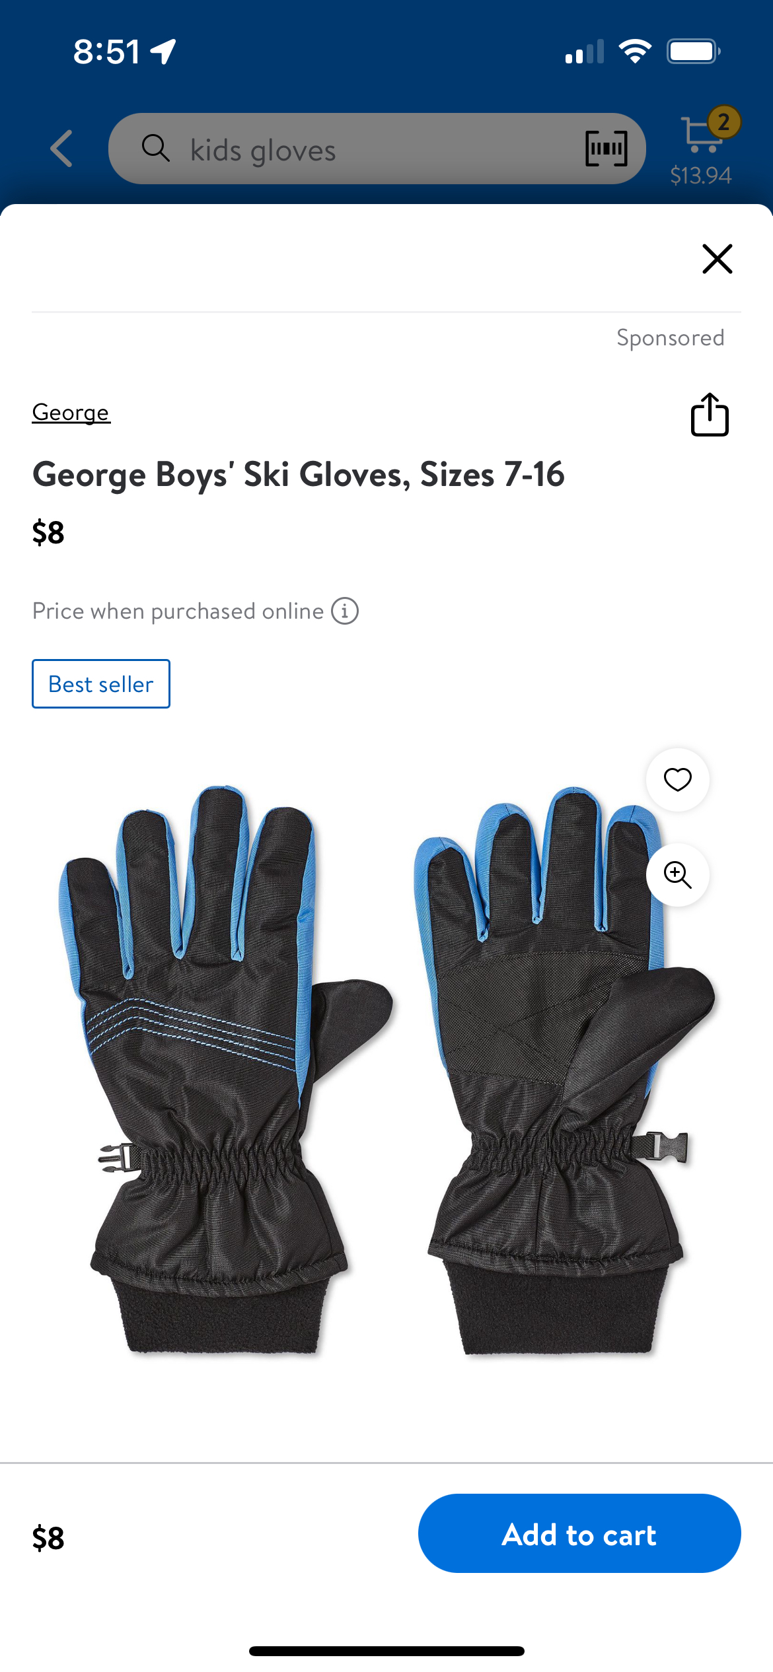Toggle the heart favorite icon
The width and height of the screenshot is (773, 1672).
click(677, 779)
